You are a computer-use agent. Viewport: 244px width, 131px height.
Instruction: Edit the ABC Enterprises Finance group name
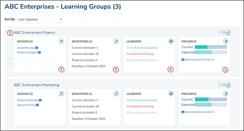[x=228, y=32]
